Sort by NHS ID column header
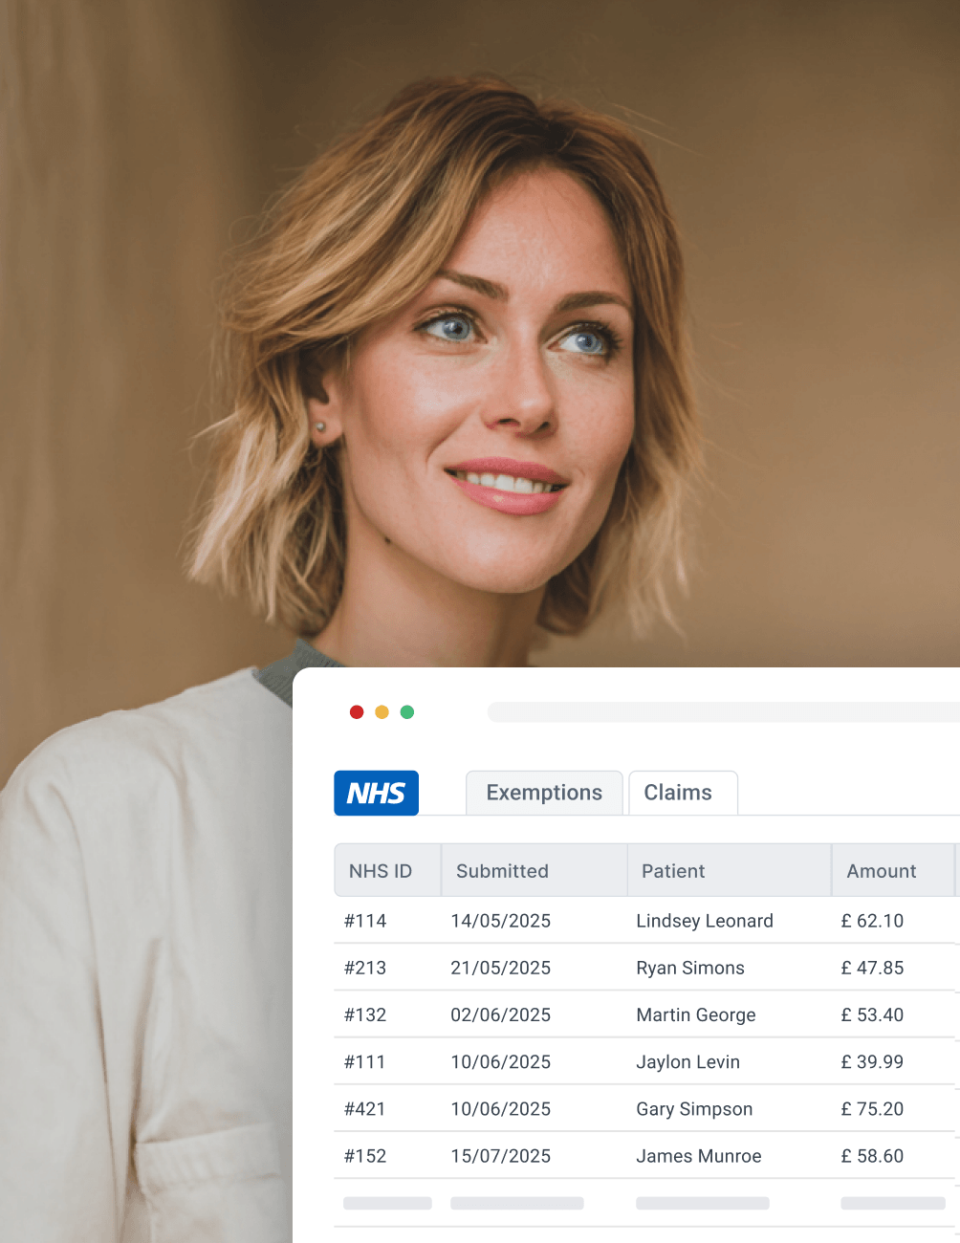960x1243 pixels. click(387, 870)
